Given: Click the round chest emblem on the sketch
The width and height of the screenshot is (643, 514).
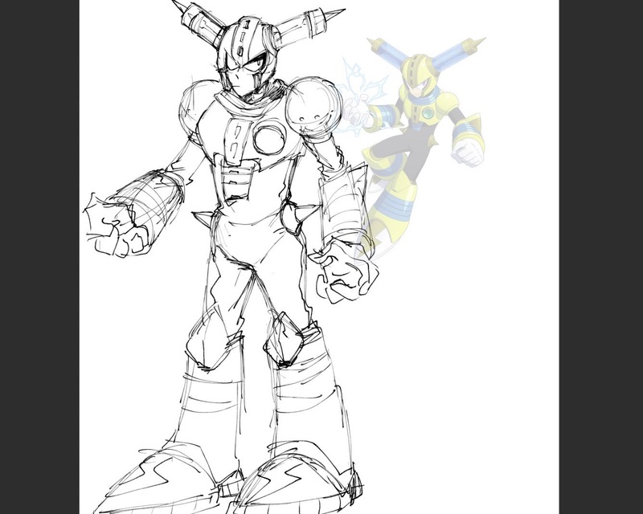Looking at the screenshot, I should [x=269, y=139].
